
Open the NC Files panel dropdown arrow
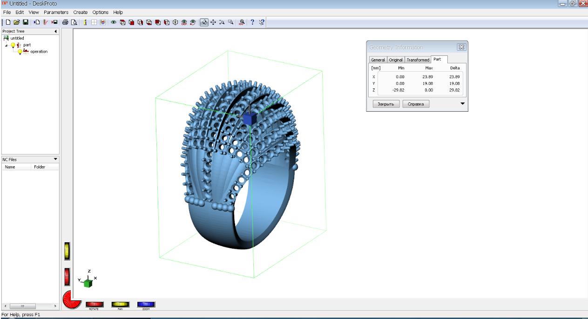[56, 159]
